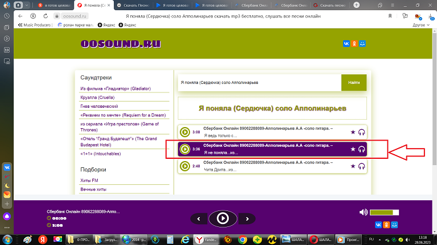
Task: Click the oosound.ru address box
Action: tap(75, 16)
